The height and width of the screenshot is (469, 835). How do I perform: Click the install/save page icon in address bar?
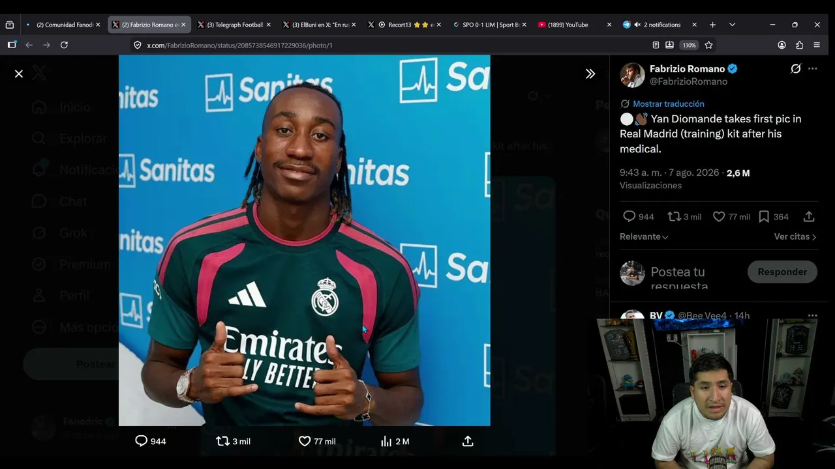tap(669, 45)
